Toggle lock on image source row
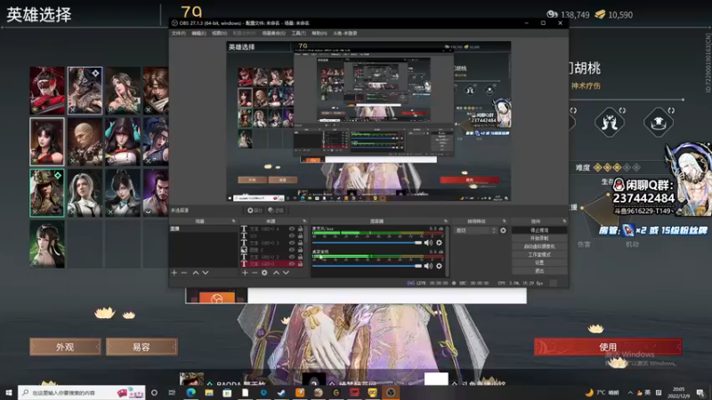Image resolution: width=712 pixels, height=400 pixels. click(300, 250)
